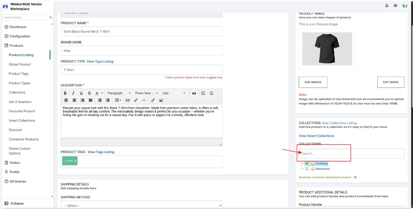Click the ADD IMAGES button

pyautogui.click(x=313, y=82)
